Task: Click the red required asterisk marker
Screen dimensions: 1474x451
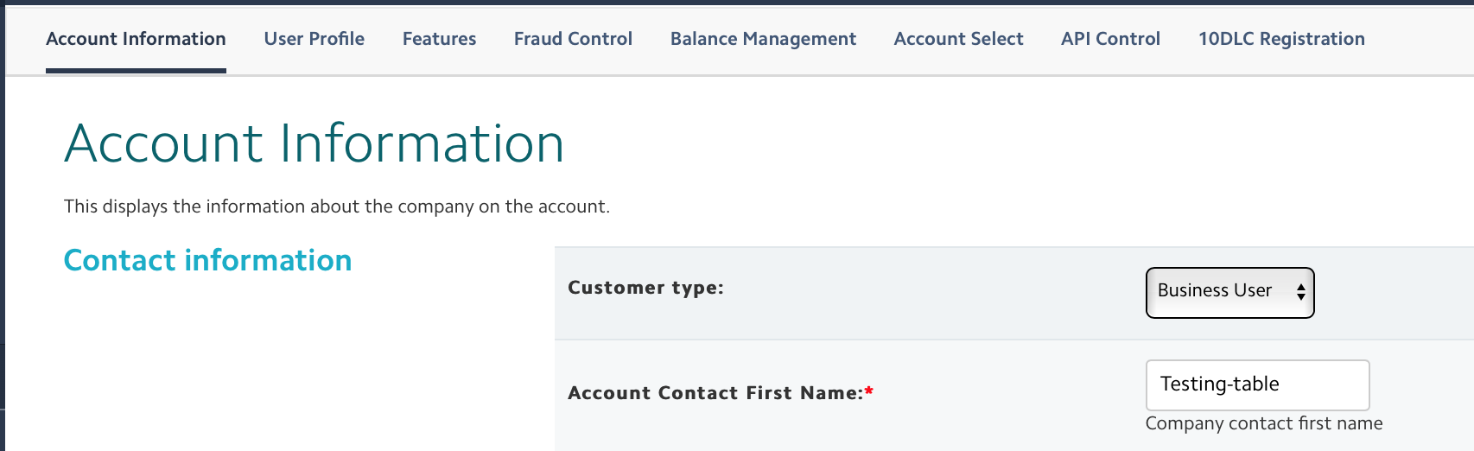Action: tap(869, 391)
